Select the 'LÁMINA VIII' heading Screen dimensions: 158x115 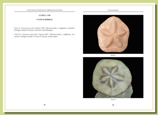click(x=45, y=16)
